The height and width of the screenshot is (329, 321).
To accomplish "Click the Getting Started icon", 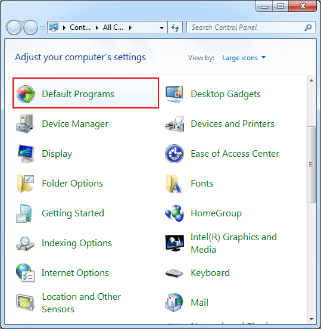I will [24, 213].
